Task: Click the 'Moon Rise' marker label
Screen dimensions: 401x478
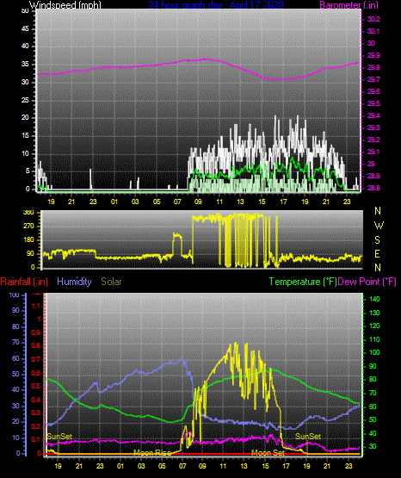Action: coord(152,453)
